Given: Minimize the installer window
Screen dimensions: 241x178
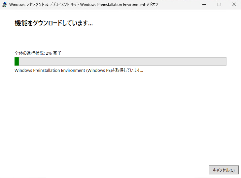Looking at the screenshot, I should click(x=204, y=5).
